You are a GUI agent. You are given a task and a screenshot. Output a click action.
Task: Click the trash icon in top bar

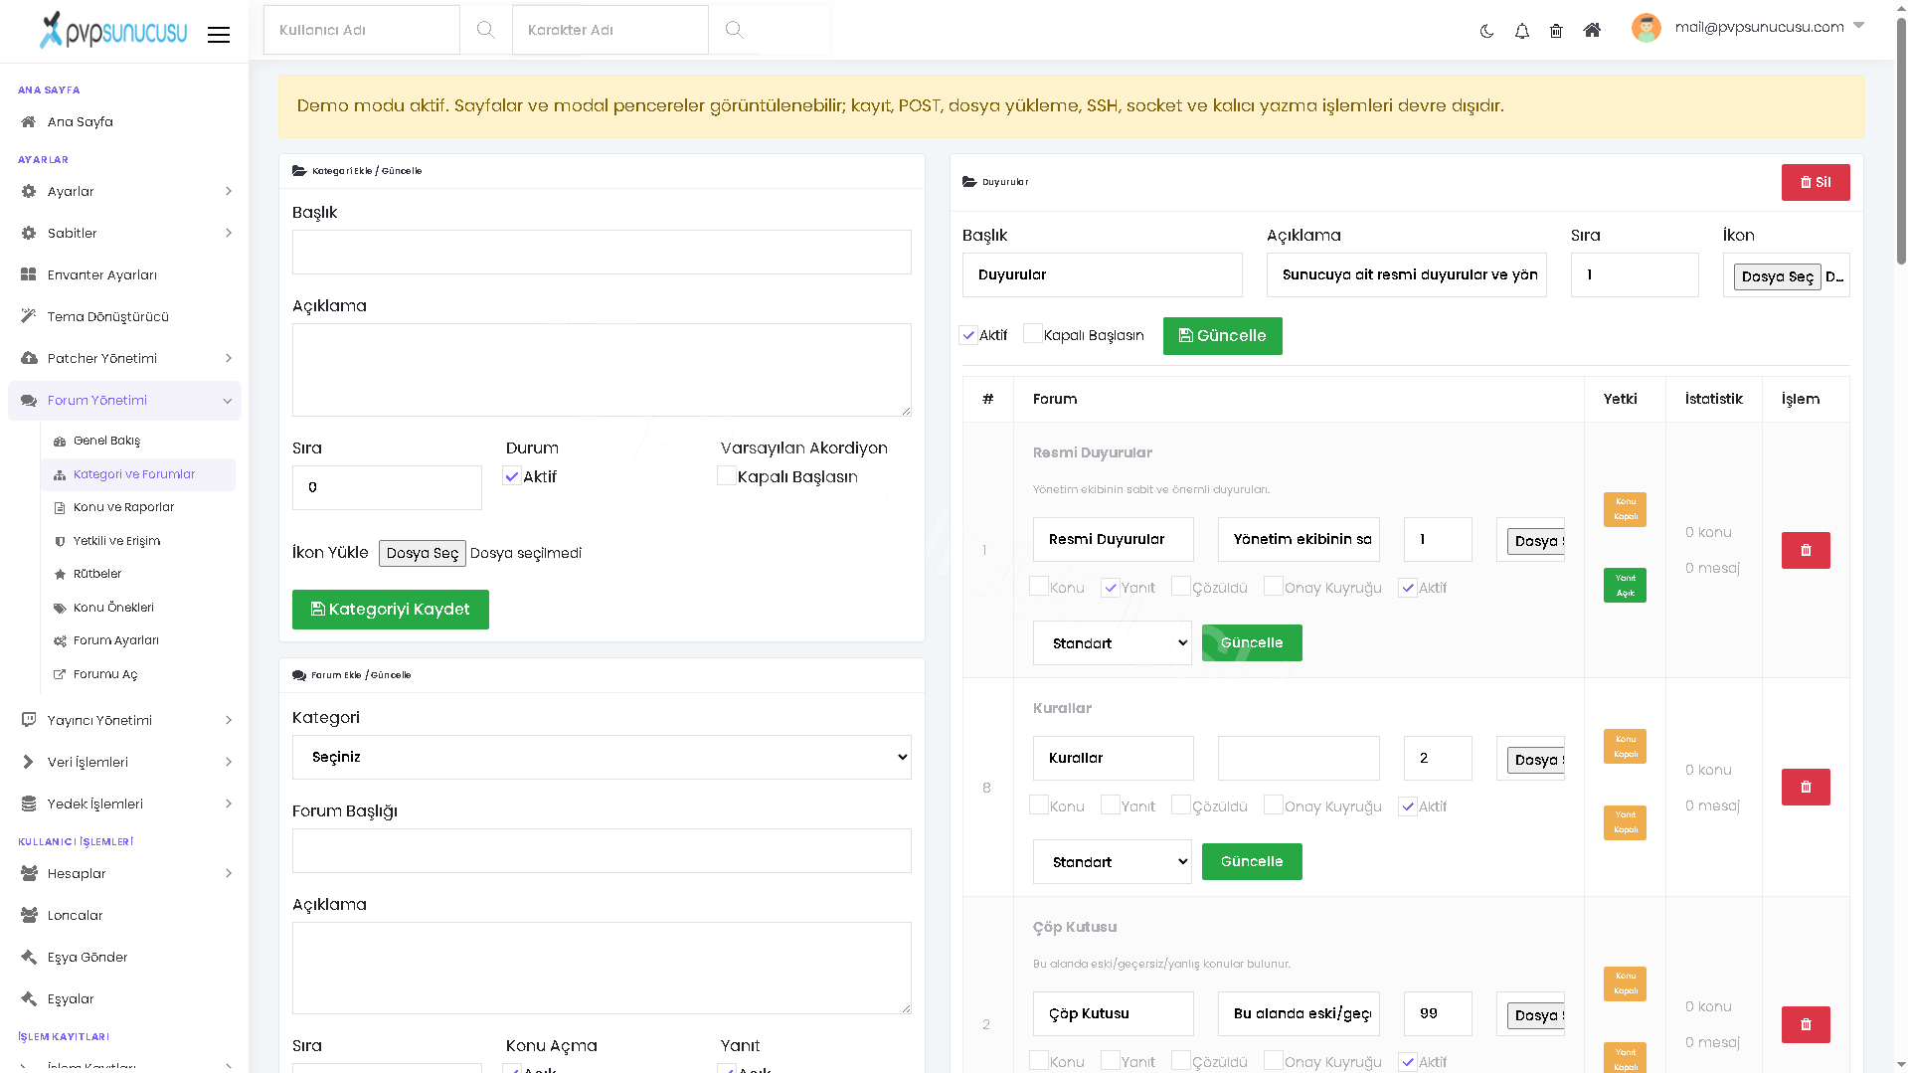1556,31
